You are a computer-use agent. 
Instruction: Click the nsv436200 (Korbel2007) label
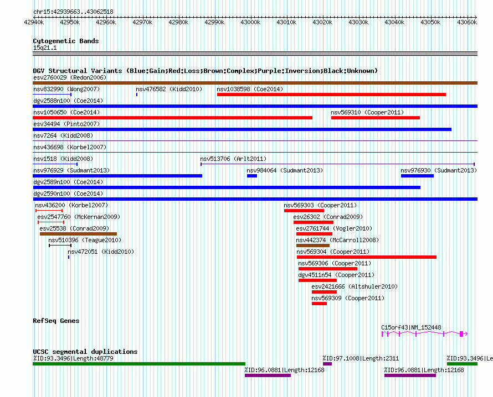click(71, 205)
